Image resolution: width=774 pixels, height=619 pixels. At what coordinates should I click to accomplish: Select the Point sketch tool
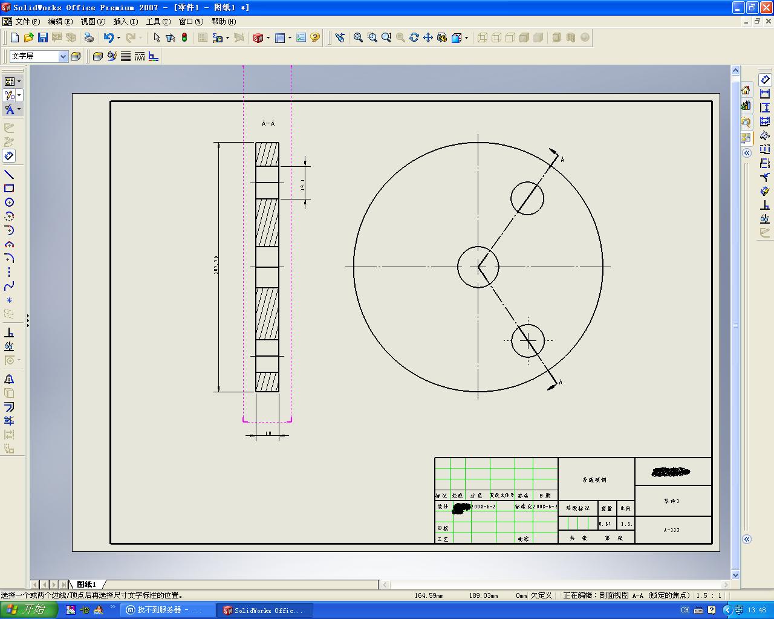(x=9, y=300)
